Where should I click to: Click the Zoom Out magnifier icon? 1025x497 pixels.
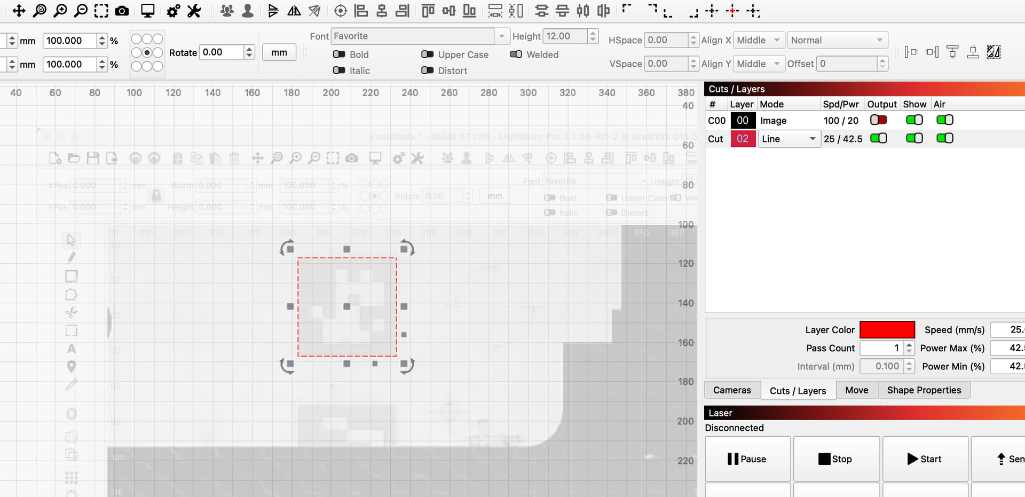[81, 11]
